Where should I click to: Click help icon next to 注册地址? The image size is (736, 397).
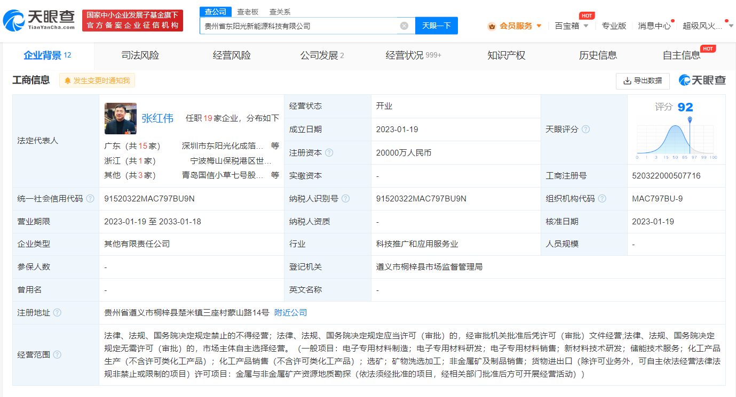(x=57, y=313)
